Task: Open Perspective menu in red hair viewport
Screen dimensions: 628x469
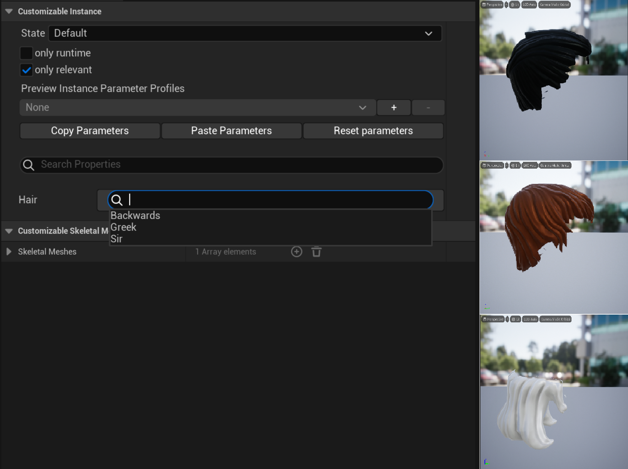Action: pyautogui.click(x=493, y=166)
